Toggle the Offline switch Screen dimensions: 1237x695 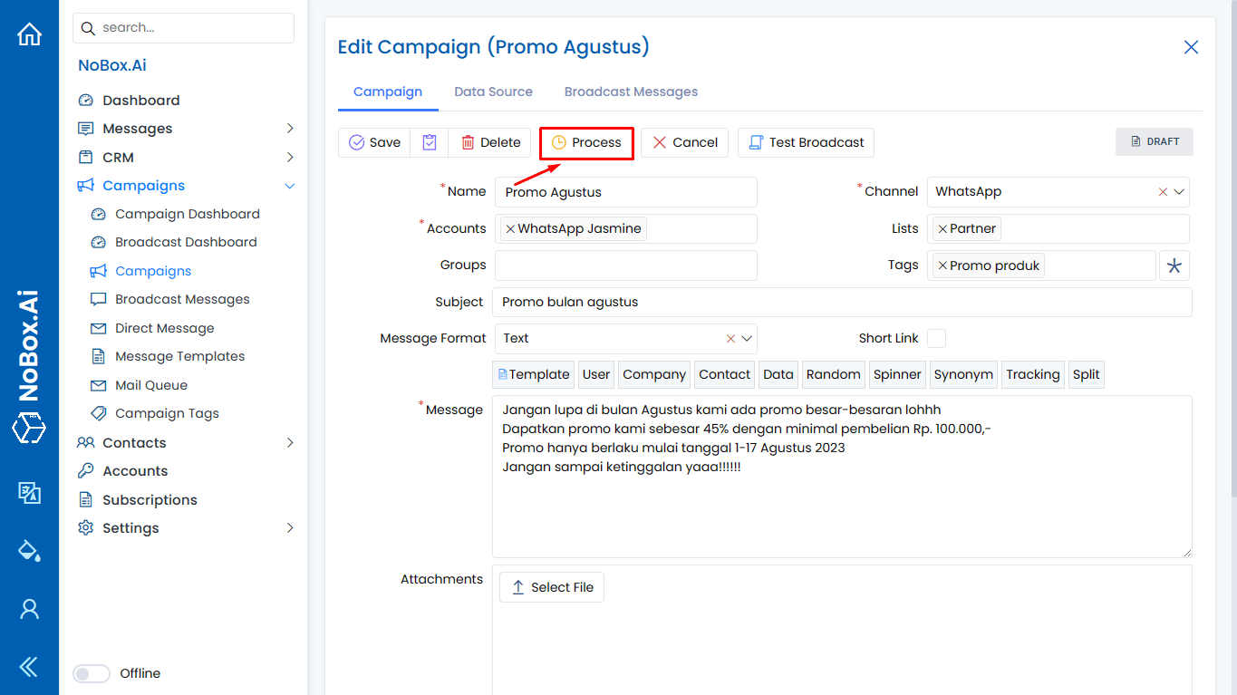click(91, 673)
